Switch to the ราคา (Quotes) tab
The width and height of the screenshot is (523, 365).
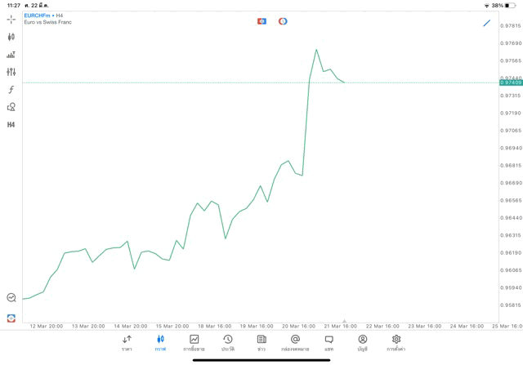(x=127, y=343)
